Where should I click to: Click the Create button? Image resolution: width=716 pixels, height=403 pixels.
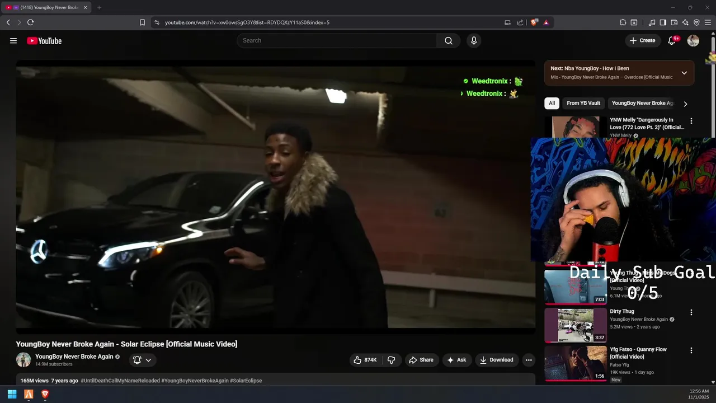642,40
